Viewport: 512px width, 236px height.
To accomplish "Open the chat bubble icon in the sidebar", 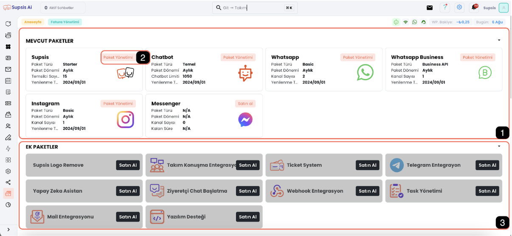I will (8, 24).
